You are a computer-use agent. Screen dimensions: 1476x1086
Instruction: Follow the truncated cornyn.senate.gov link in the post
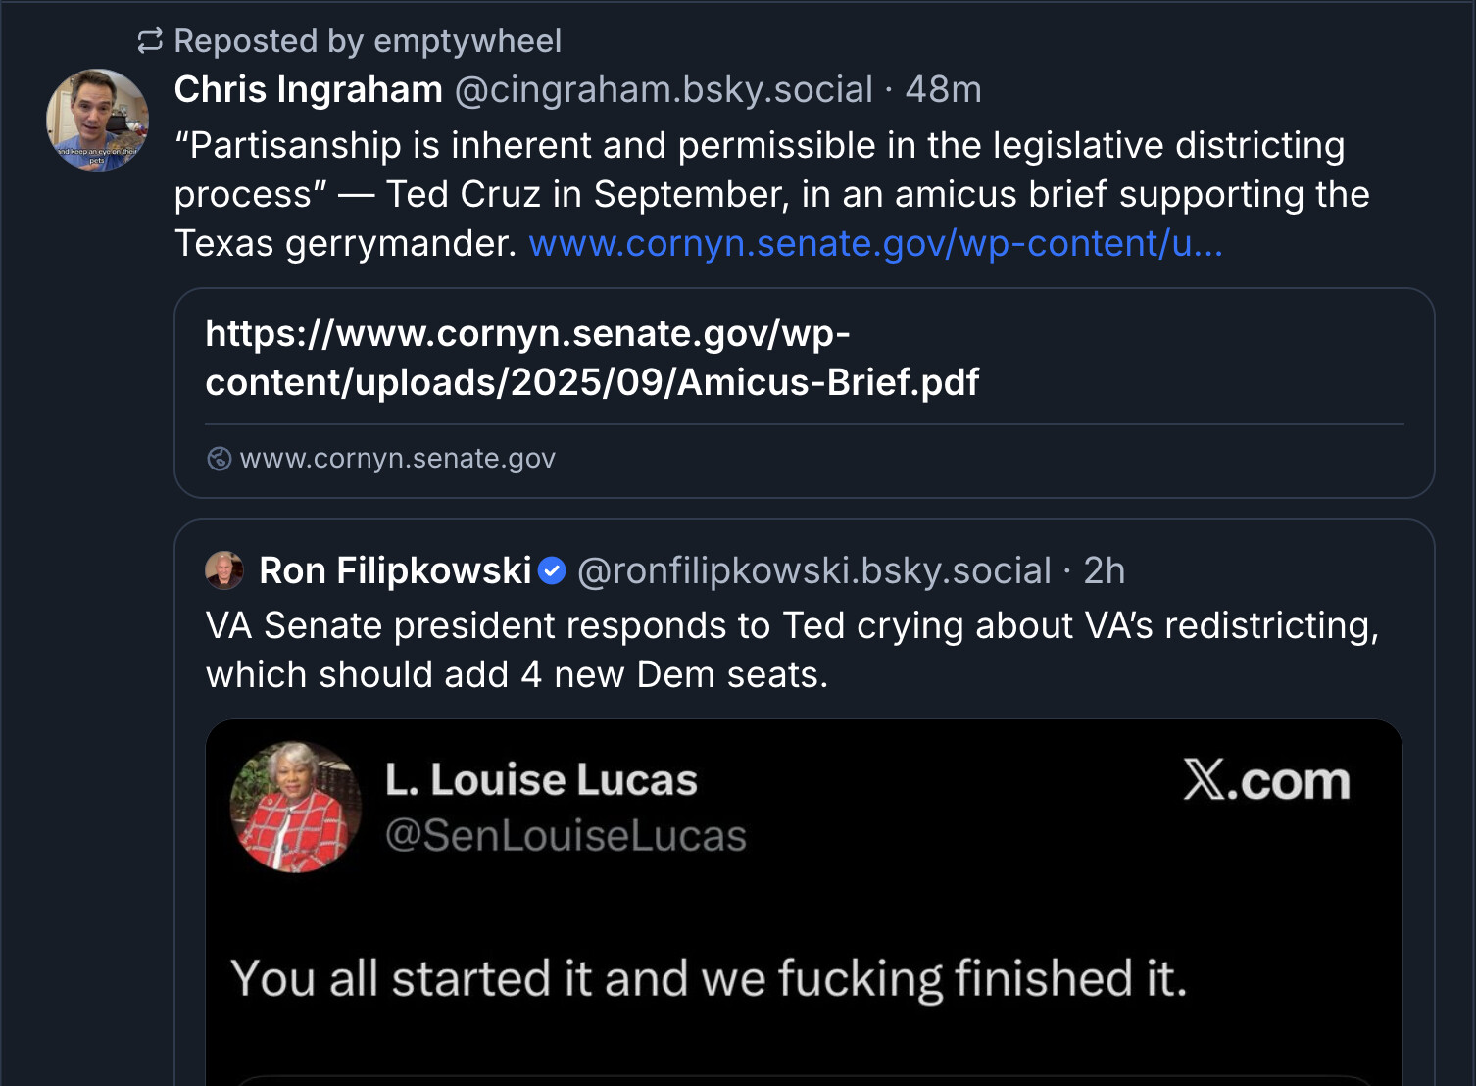[x=875, y=243]
